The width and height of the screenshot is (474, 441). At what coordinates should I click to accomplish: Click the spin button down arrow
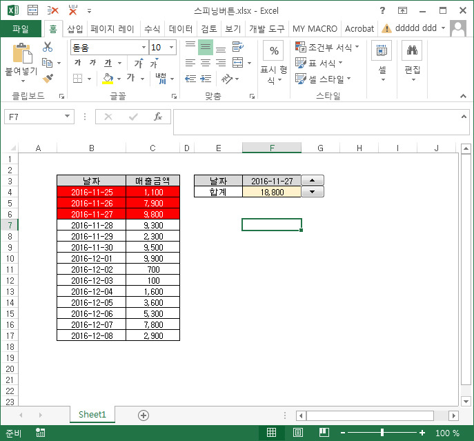(313, 192)
